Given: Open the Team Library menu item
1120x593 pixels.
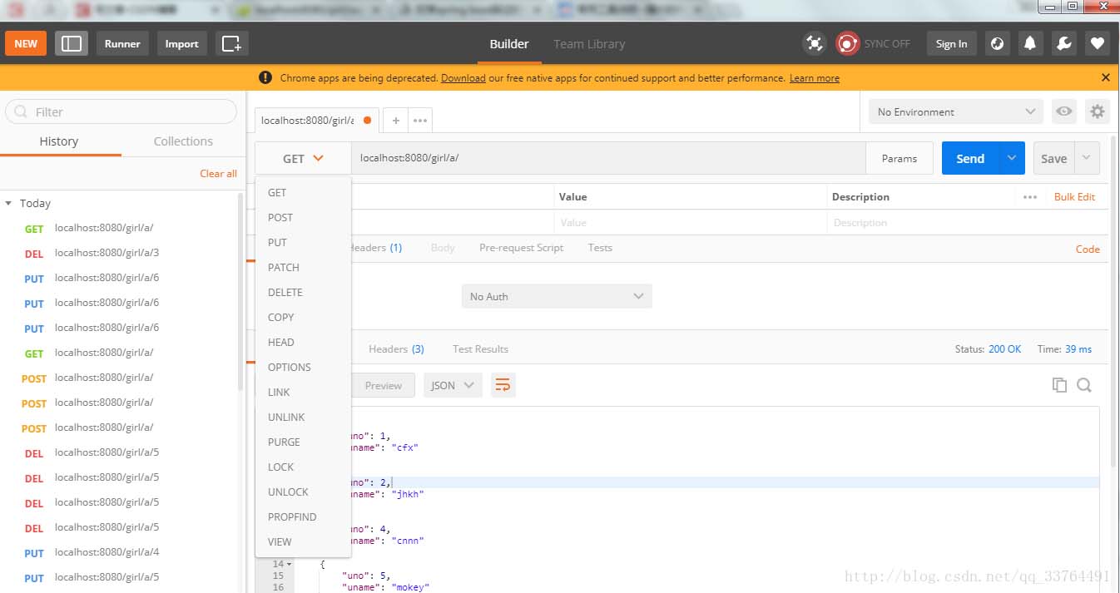Looking at the screenshot, I should click(588, 43).
